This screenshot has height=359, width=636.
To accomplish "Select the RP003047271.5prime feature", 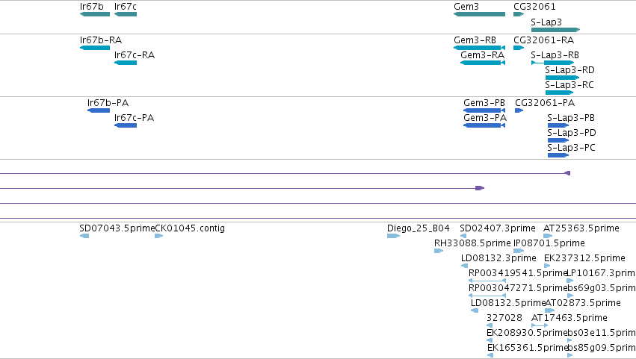I will [487, 296].
